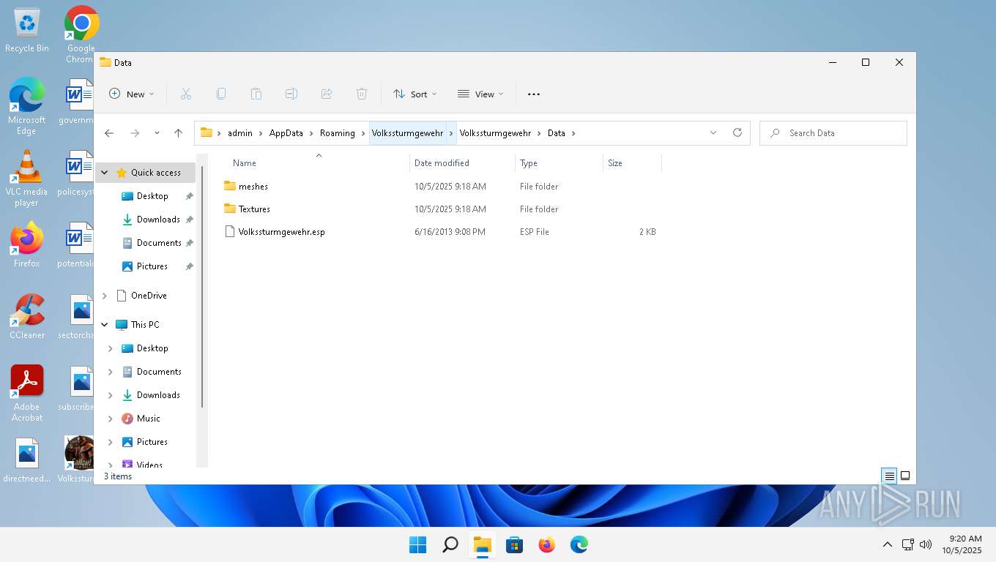Click the 2 KB size value
The image size is (996, 562).
point(647,232)
